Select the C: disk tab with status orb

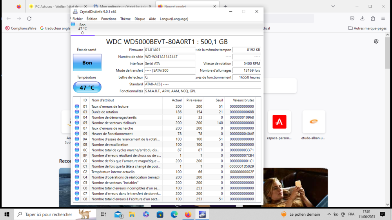pyautogui.click(x=82, y=29)
